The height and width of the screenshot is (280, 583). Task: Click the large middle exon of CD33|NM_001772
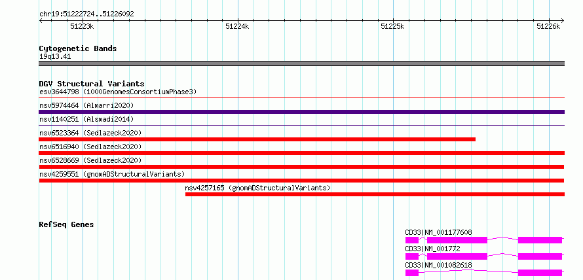pyautogui.click(x=457, y=256)
